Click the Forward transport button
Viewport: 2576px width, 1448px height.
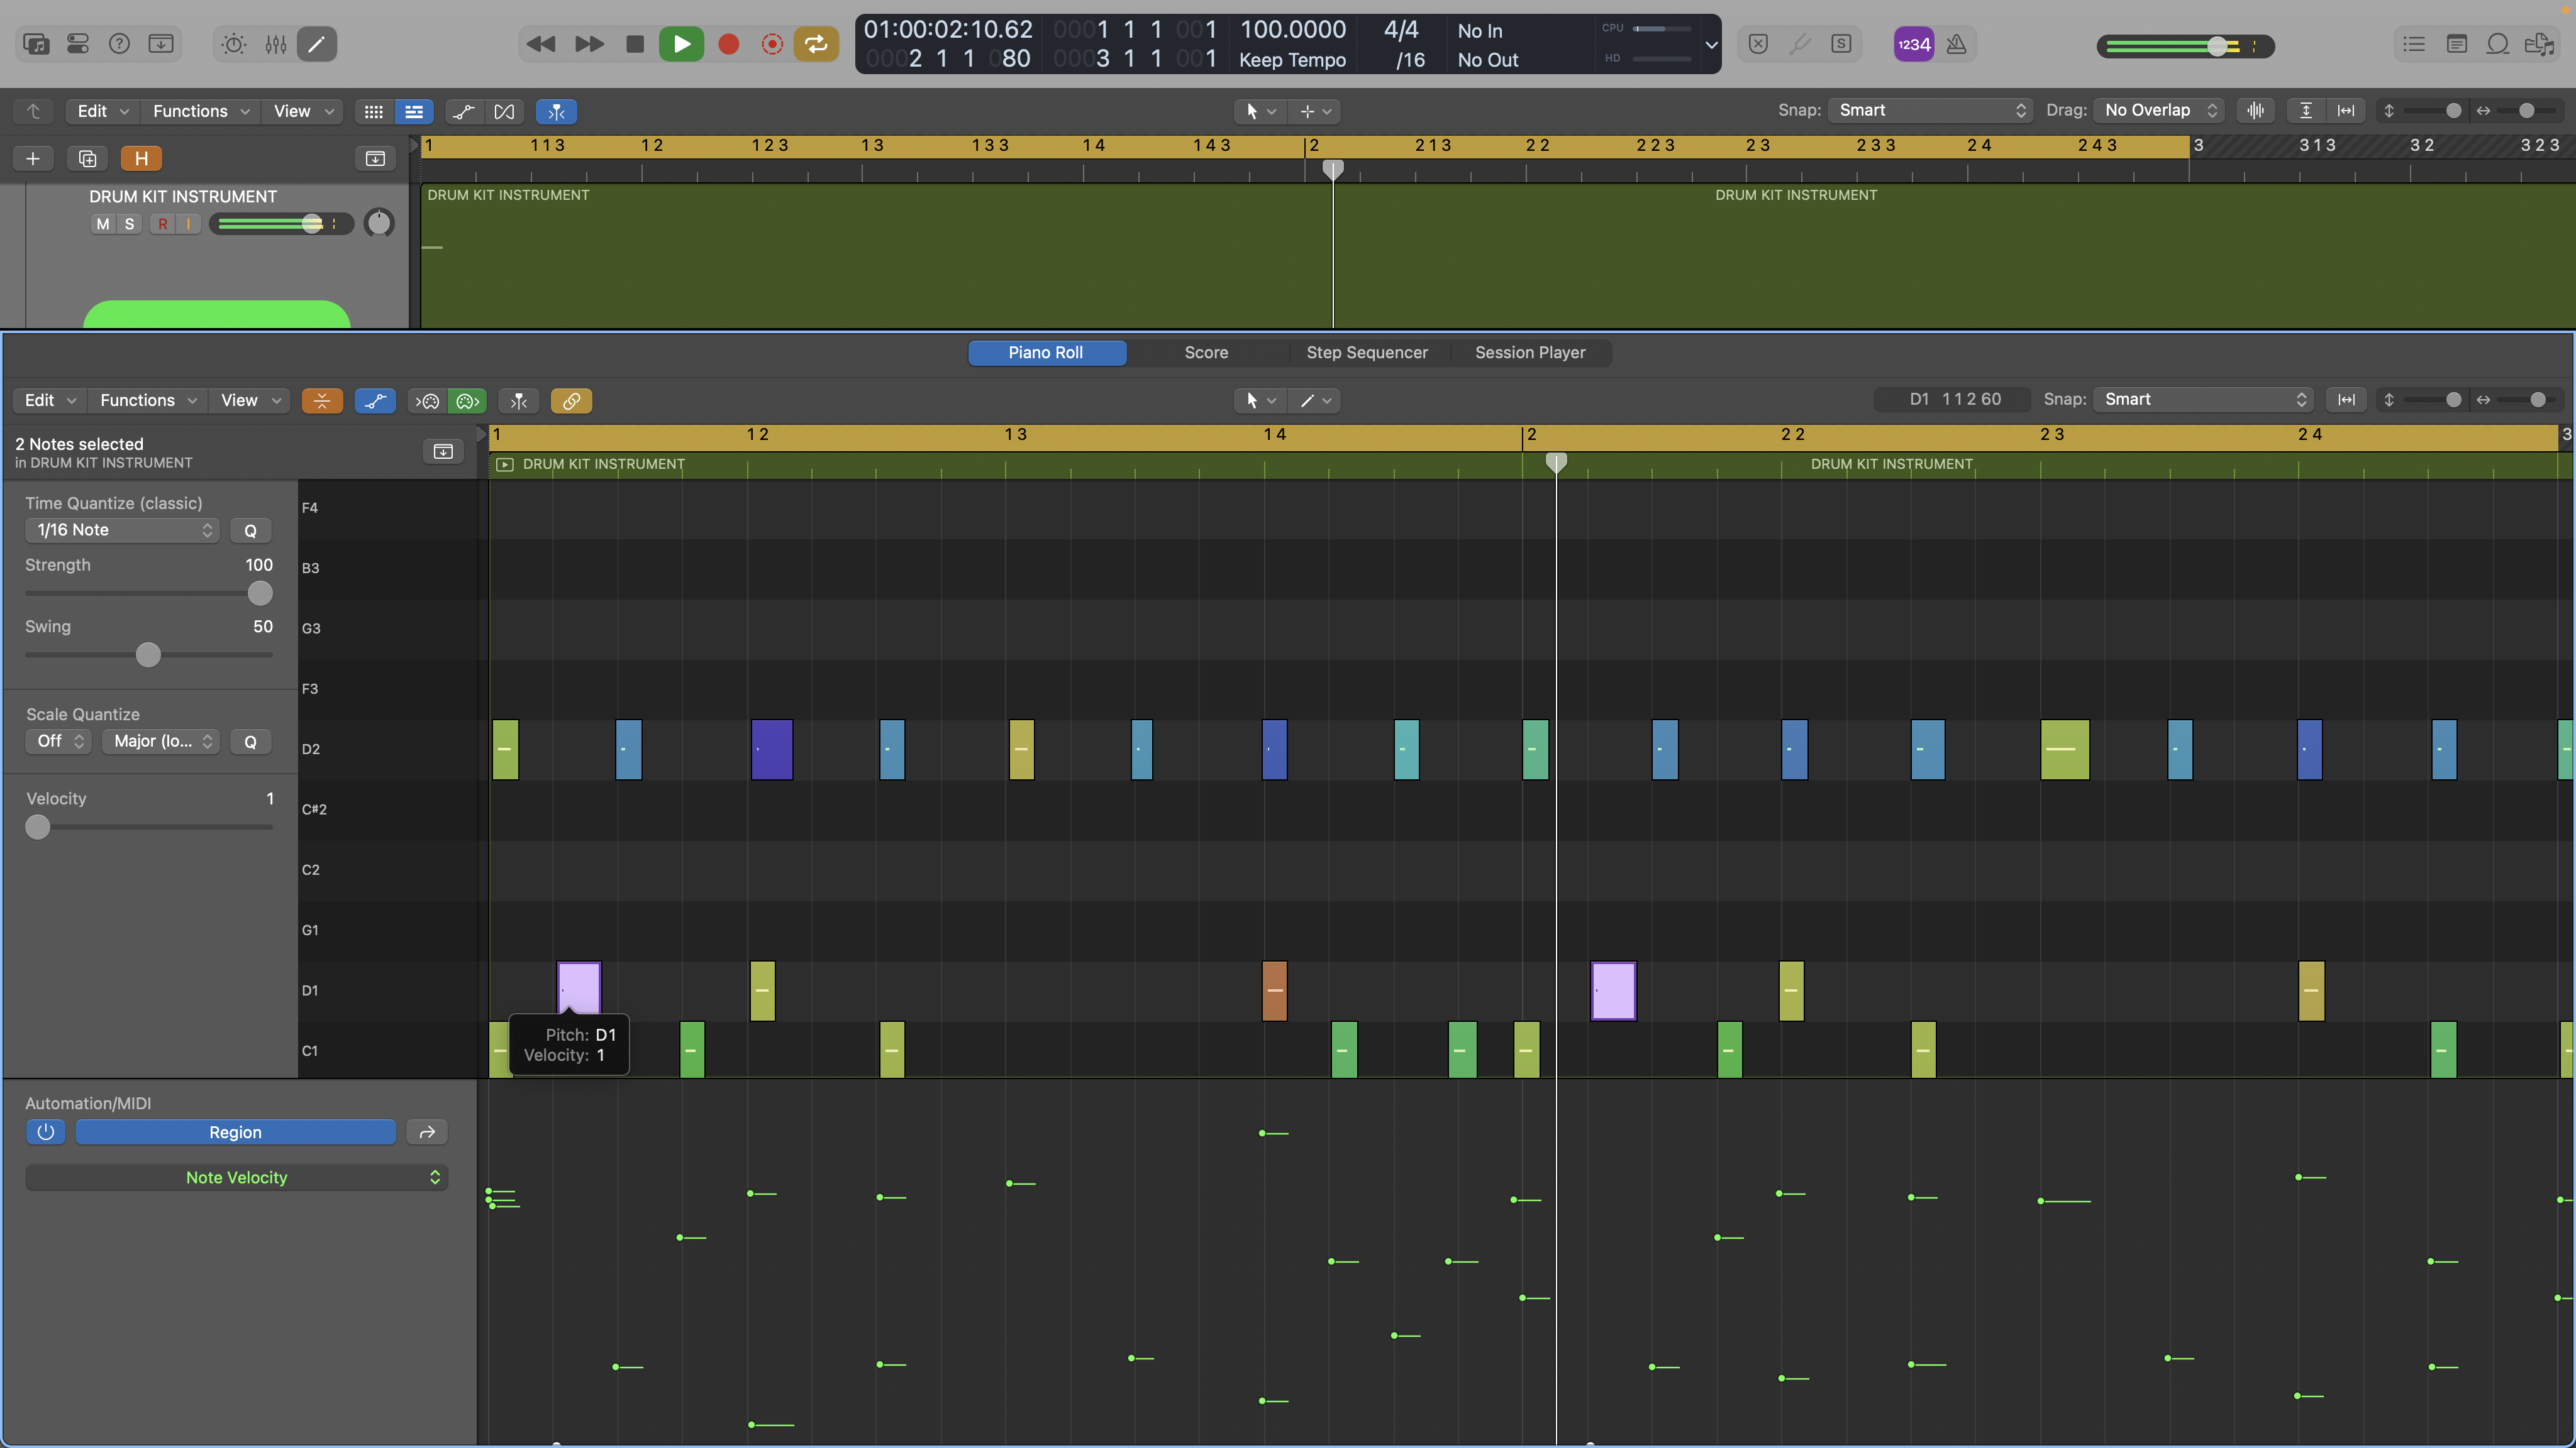tap(589, 44)
